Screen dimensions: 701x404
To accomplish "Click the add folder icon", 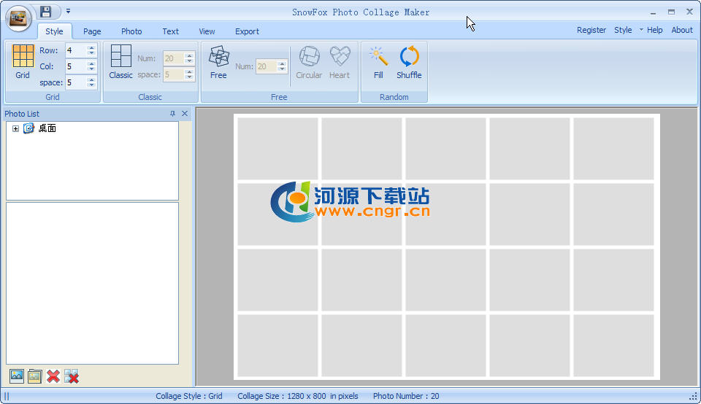I will point(34,376).
